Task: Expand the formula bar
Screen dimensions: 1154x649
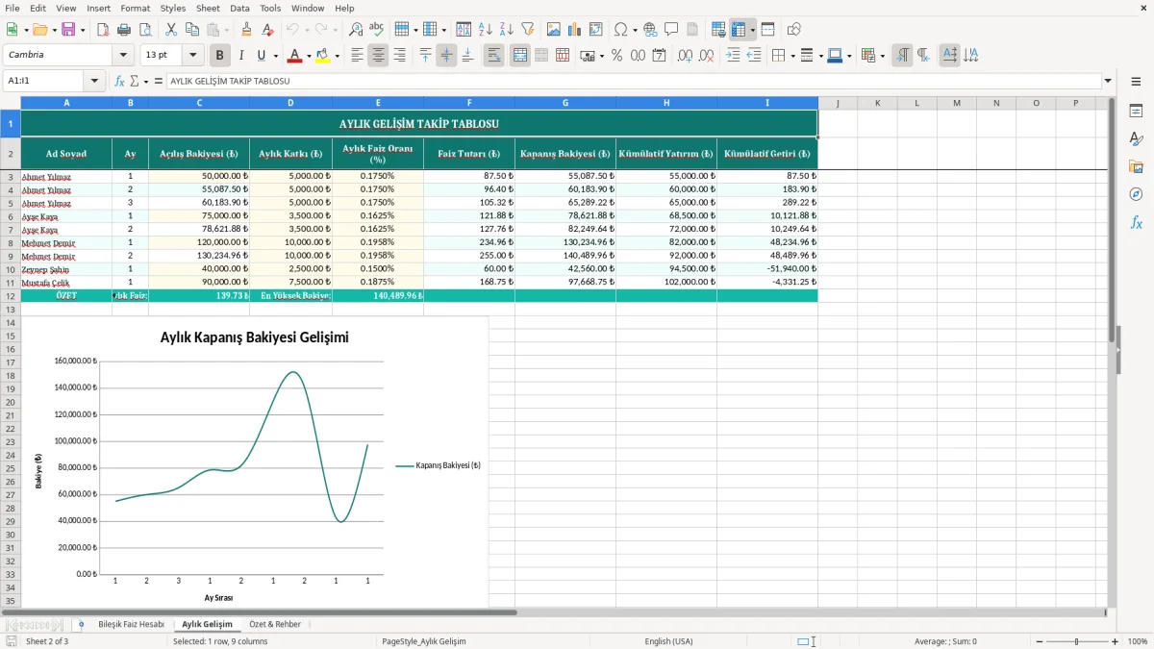Action: click(1108, 81)
